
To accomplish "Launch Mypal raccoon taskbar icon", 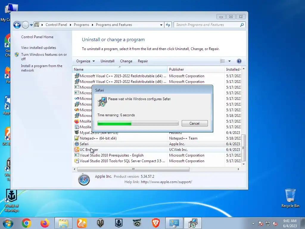I will (137, 223).
